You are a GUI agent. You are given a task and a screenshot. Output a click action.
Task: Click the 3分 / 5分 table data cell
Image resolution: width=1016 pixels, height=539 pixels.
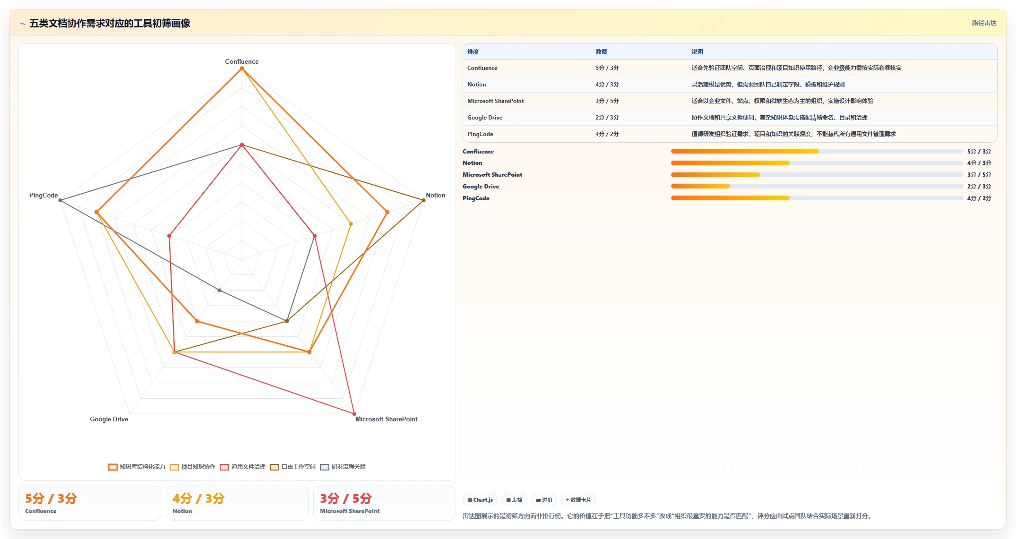[x=607, y=101]
